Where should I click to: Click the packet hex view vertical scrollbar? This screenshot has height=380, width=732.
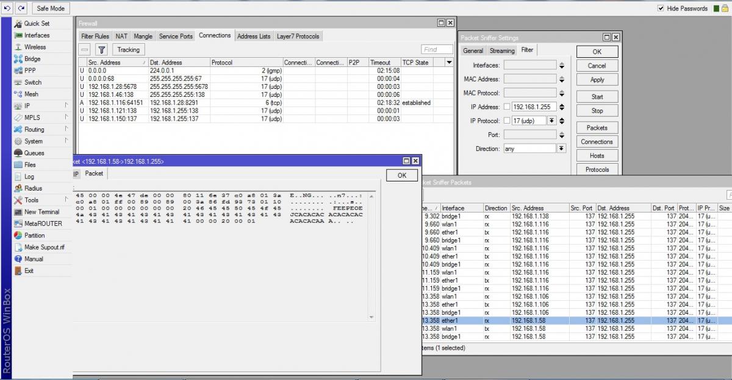point(372,255)
